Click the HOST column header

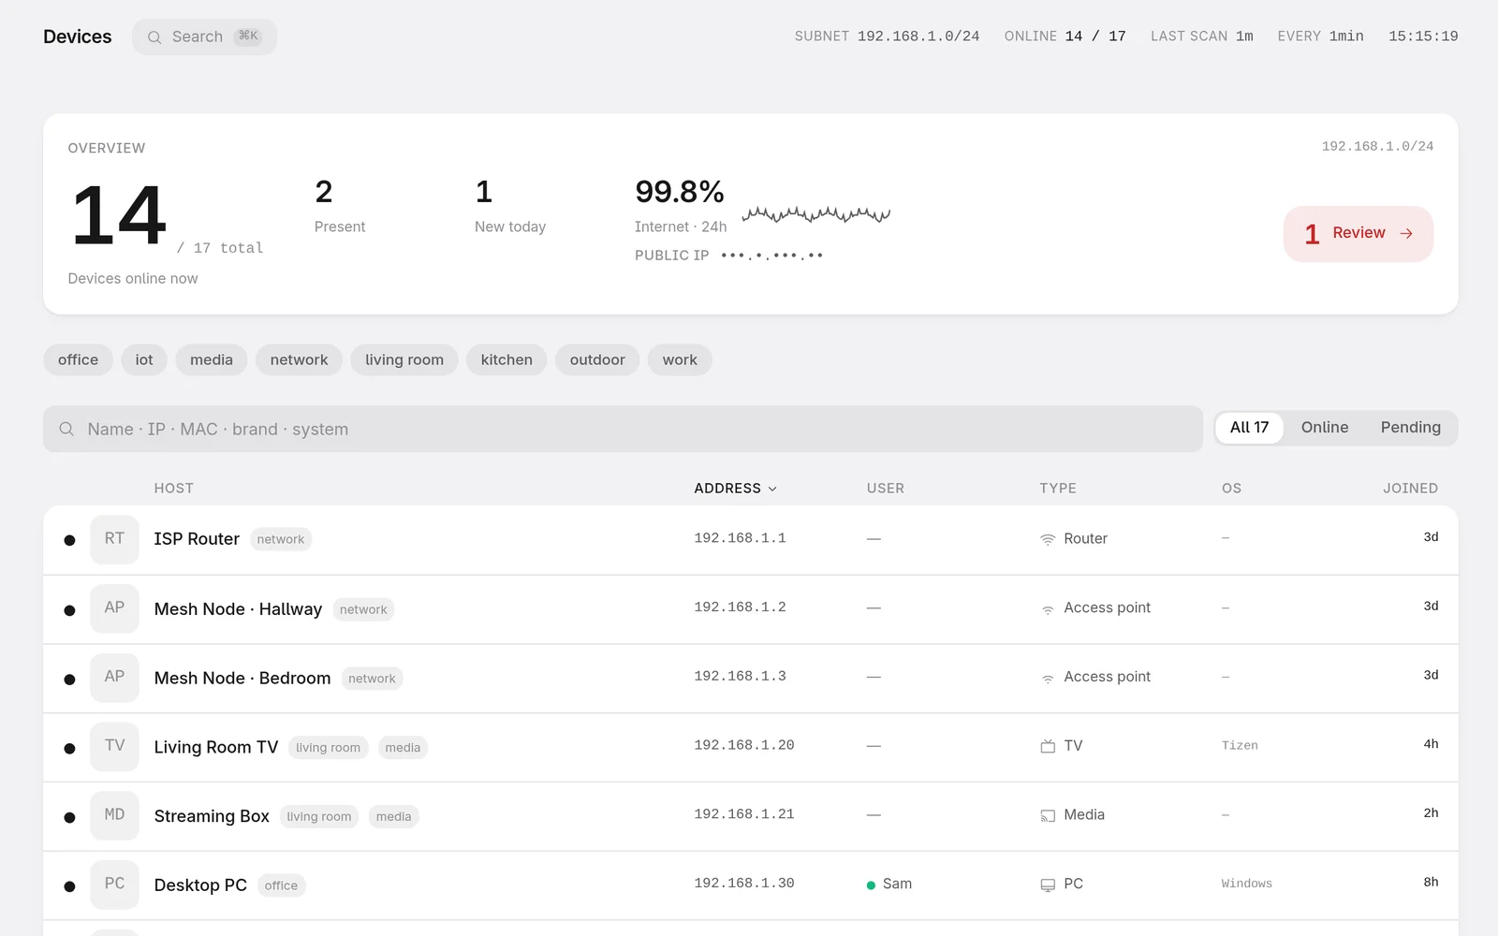174,489
